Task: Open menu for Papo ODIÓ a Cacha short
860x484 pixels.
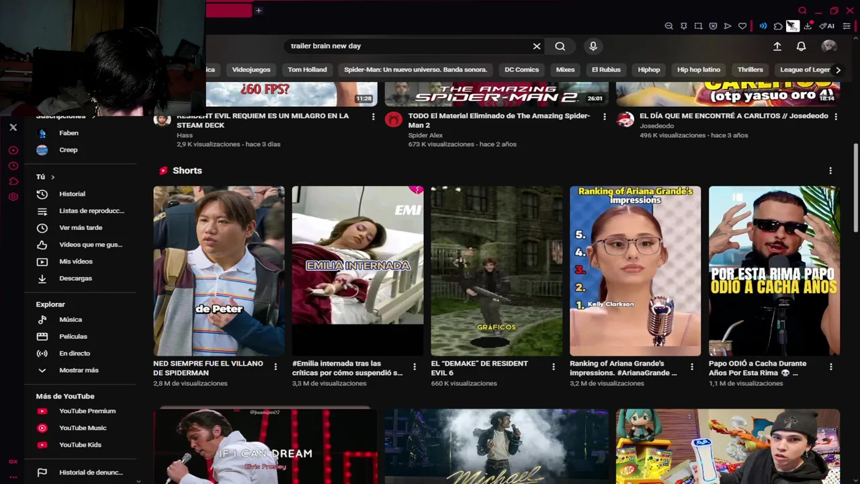Action: point(831,367)
